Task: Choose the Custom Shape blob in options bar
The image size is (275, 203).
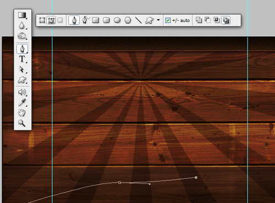Action: point(150,20)
